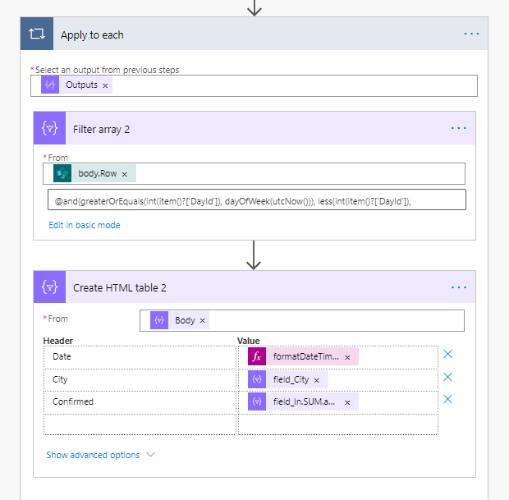Remove the Body token from From field
509x500 pixels.
[203, 320]
